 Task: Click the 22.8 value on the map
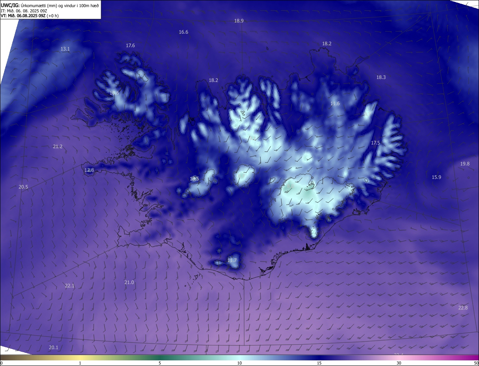(463, 308)
